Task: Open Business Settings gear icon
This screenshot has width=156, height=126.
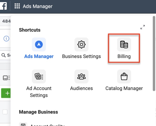Action: pyautogui.click(x=82, y=44)
